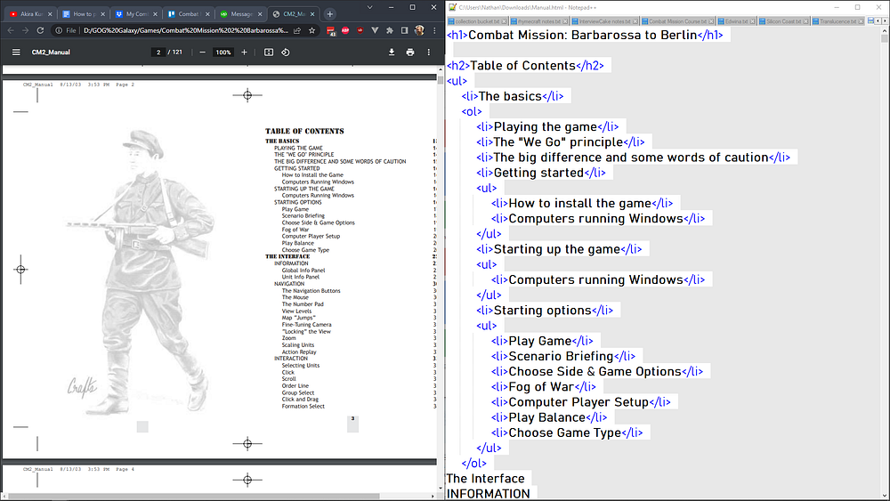Click Notepad++ vertical scrollbar thumb
This screenshot has height=501, width=890.
tap(885, 38)
